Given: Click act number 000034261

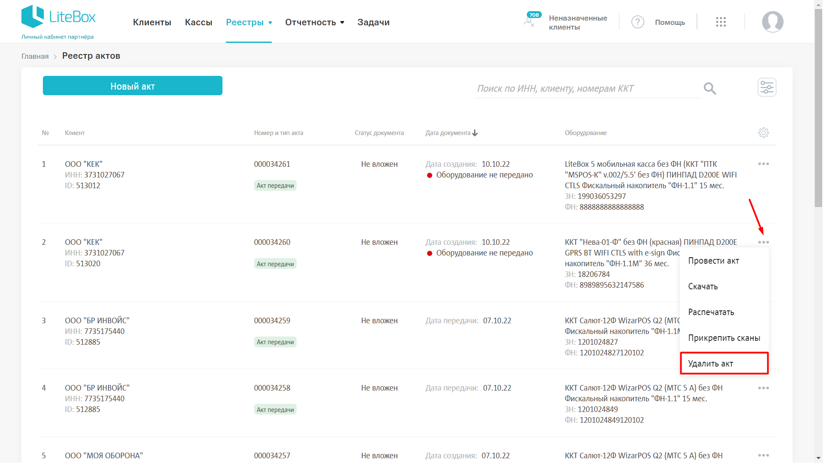Looking at the screenshot, I should [x=272, y=164].
